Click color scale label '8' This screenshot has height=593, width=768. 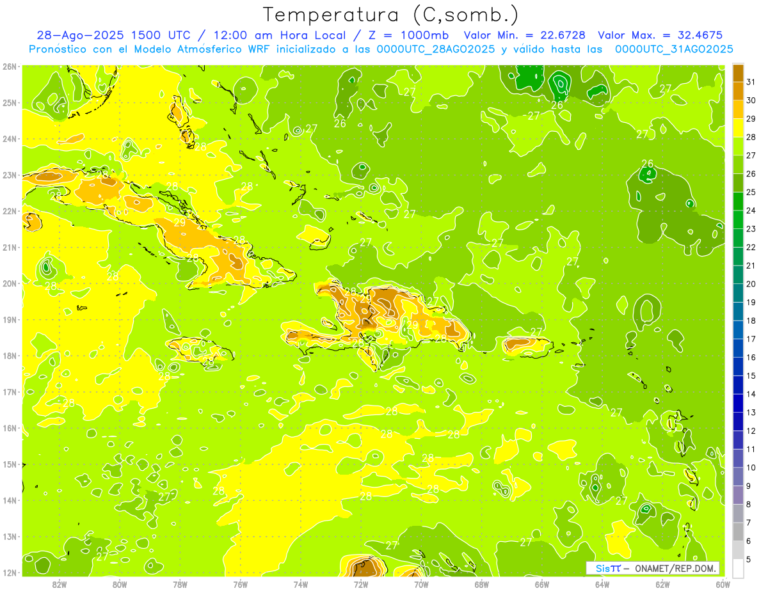[x=749, y=504]
